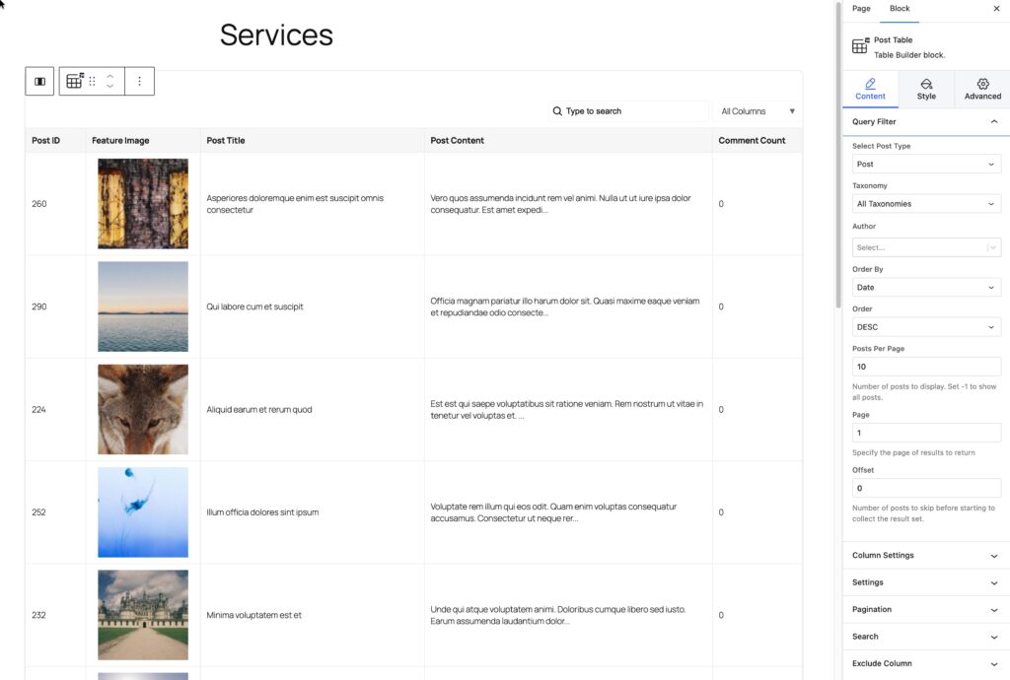The height and width of the screenshot is (680, 1010).
Task: Expand the Column Settings panel
Action: point(926,556)
